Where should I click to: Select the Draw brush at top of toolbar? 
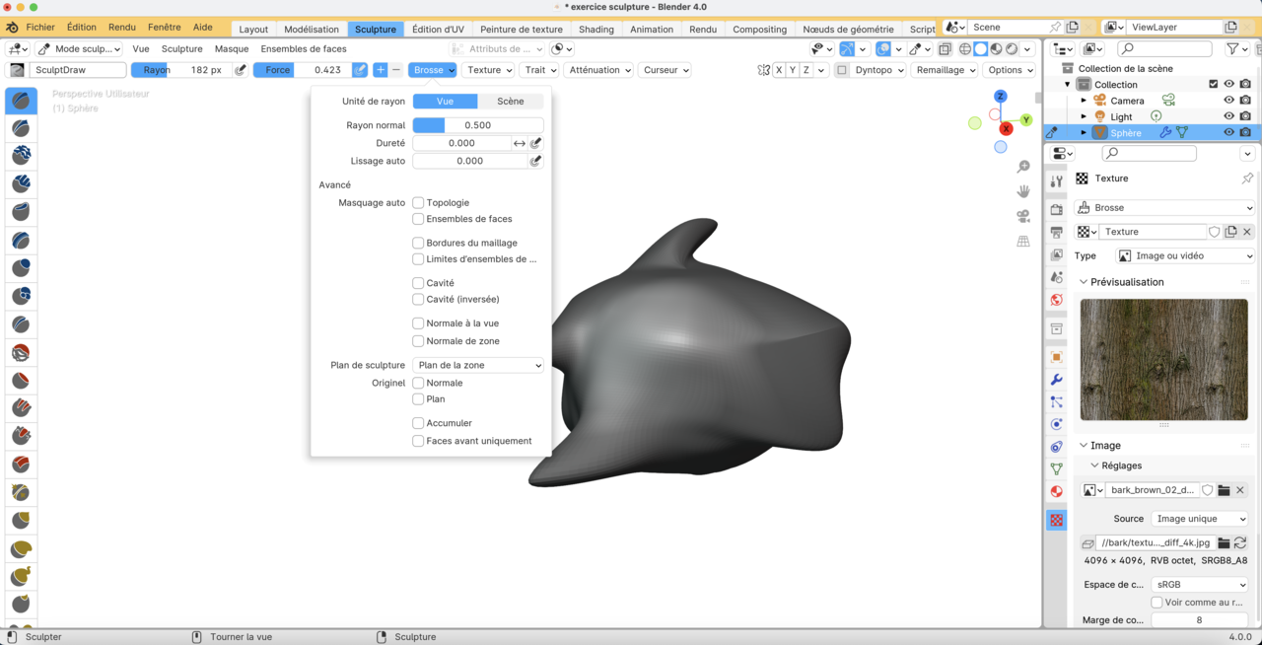[x=21, y=100]
